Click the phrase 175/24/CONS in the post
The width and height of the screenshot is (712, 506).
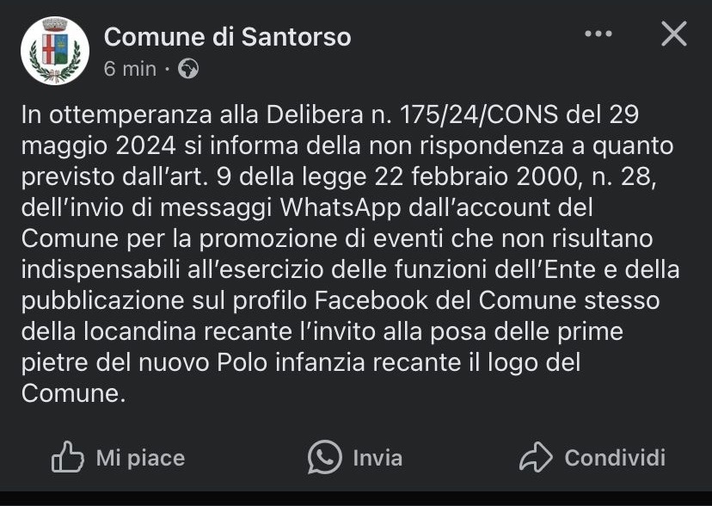coord(479,114)
